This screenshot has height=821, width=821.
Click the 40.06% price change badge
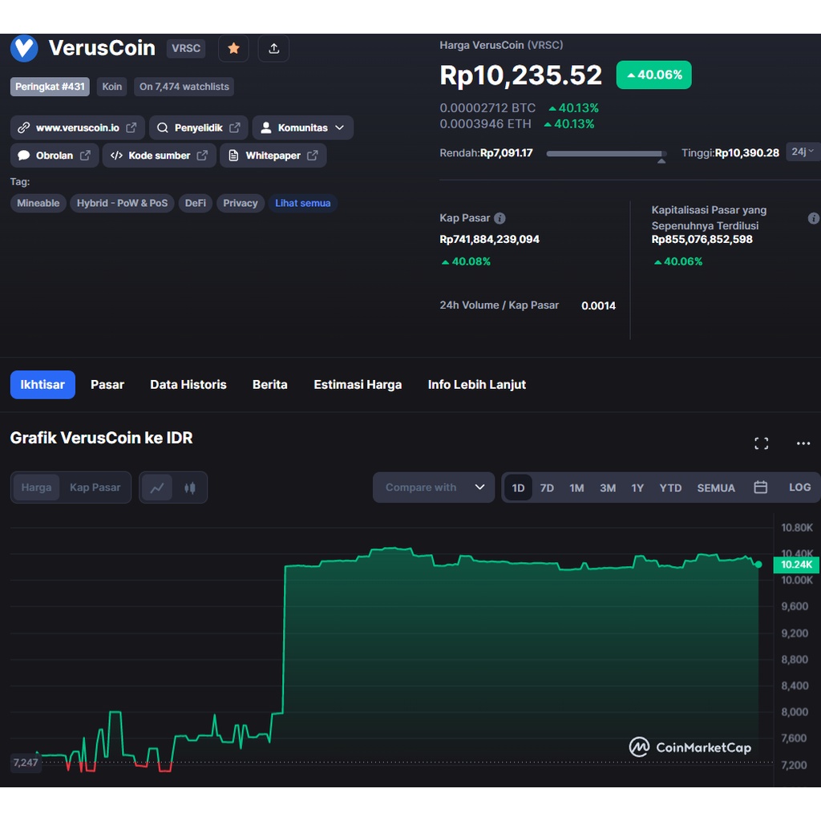(653, 75)
